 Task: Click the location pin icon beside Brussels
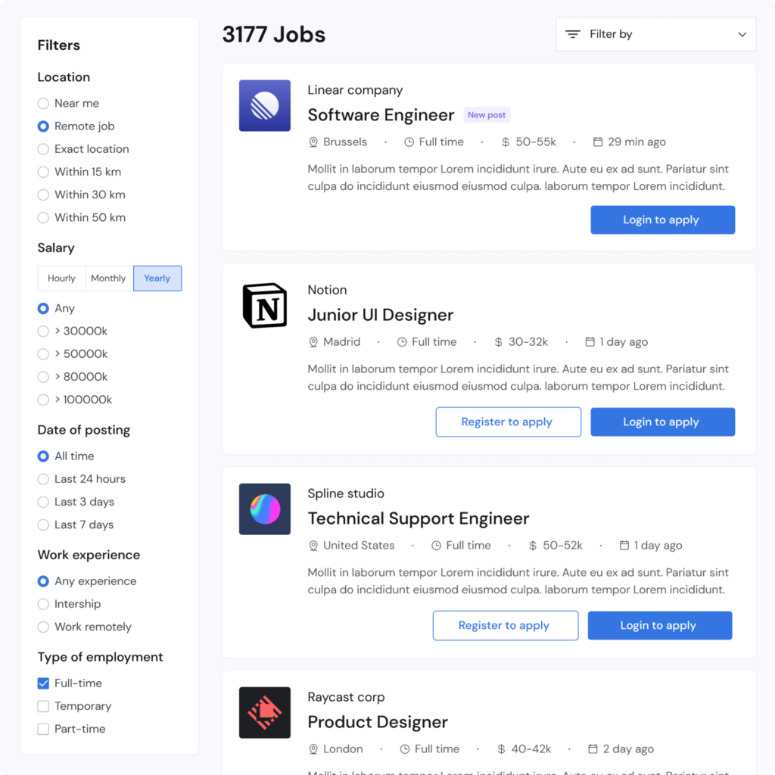[x=313, y=142]
